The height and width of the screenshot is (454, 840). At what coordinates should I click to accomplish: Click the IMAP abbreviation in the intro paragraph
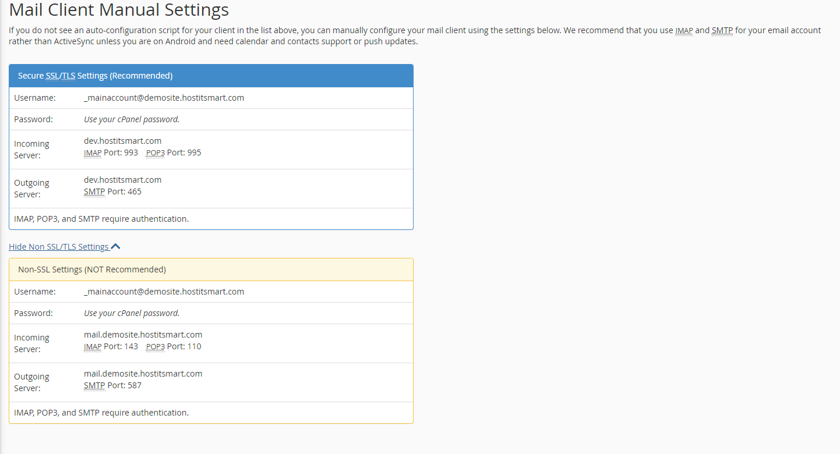pos(684,30)
